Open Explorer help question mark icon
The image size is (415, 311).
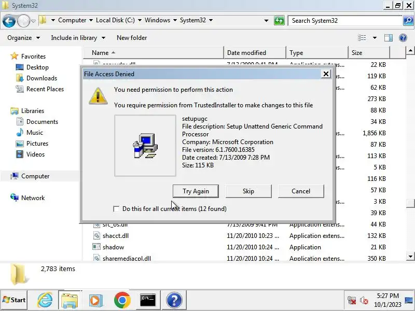[403, 38]
